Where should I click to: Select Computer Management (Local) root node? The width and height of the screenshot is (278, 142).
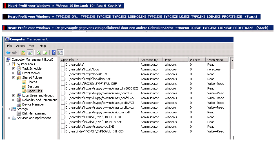point(32,59)
